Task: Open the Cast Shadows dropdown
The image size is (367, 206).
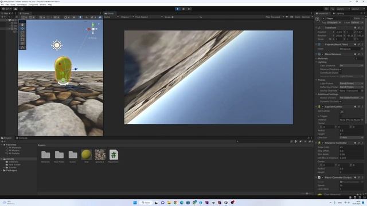Action: (352, 66)
